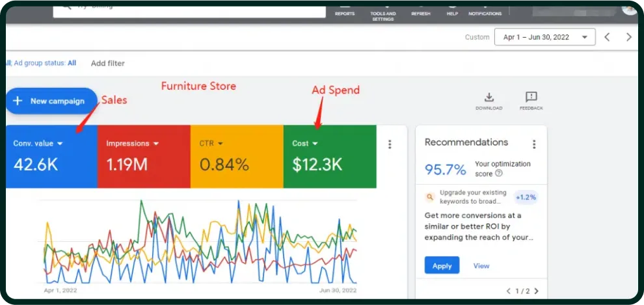Open the chart card three-dot menu
Screen dimensions: 644x305
click(390, 144)
